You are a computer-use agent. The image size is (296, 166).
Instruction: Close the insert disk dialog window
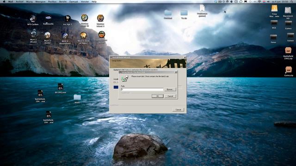tap(176, 72)
